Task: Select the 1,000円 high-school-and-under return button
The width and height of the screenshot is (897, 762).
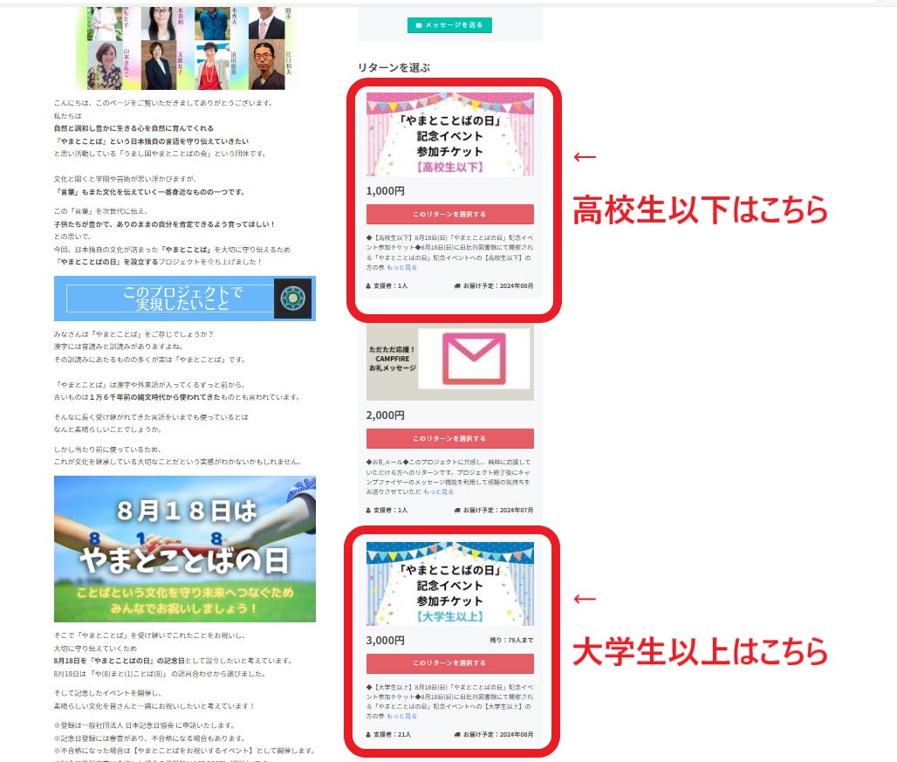Action: (449, 214)
